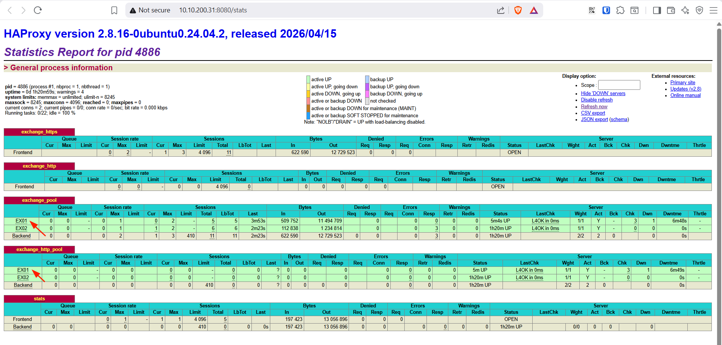Click Hide 'DOWN' servers

tap(603, 94)
